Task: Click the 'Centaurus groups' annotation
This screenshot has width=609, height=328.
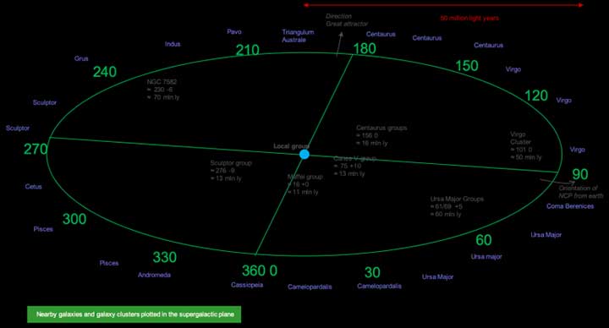Action: tap(381, 135)
